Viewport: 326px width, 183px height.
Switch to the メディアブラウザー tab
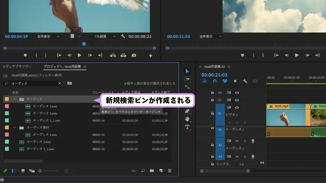[17, 66]
